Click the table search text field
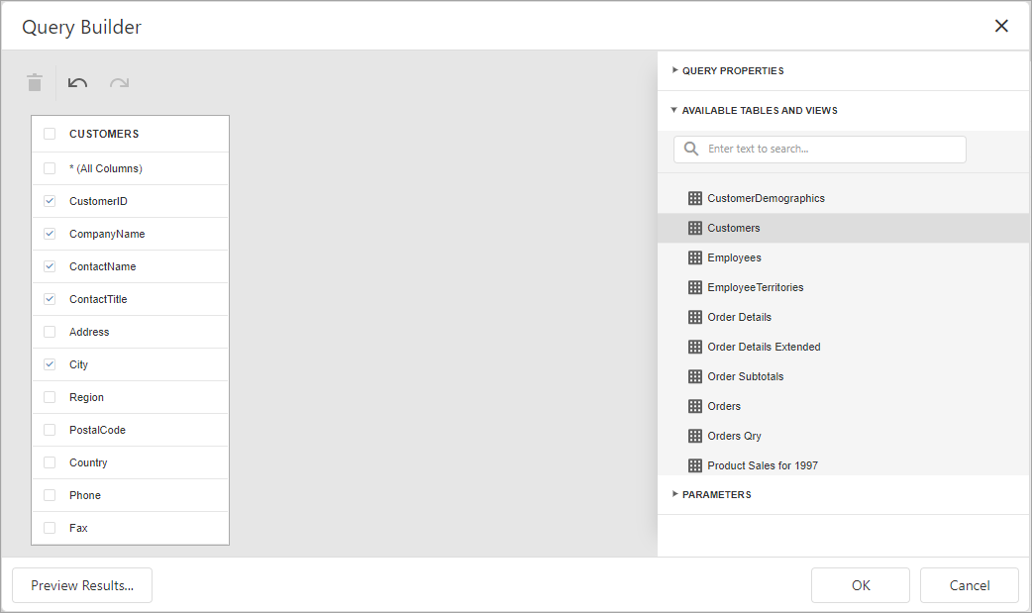Screen dimensions: 1032x613 click(x=820, y=150)
